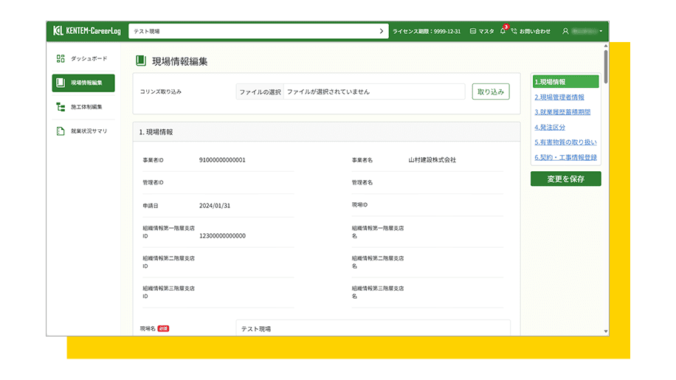Click the 取り込み import button

pos(490,91)
